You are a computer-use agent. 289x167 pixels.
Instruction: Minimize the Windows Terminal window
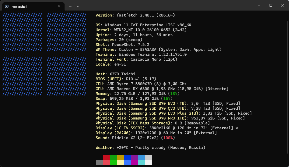tap(259, 5)
